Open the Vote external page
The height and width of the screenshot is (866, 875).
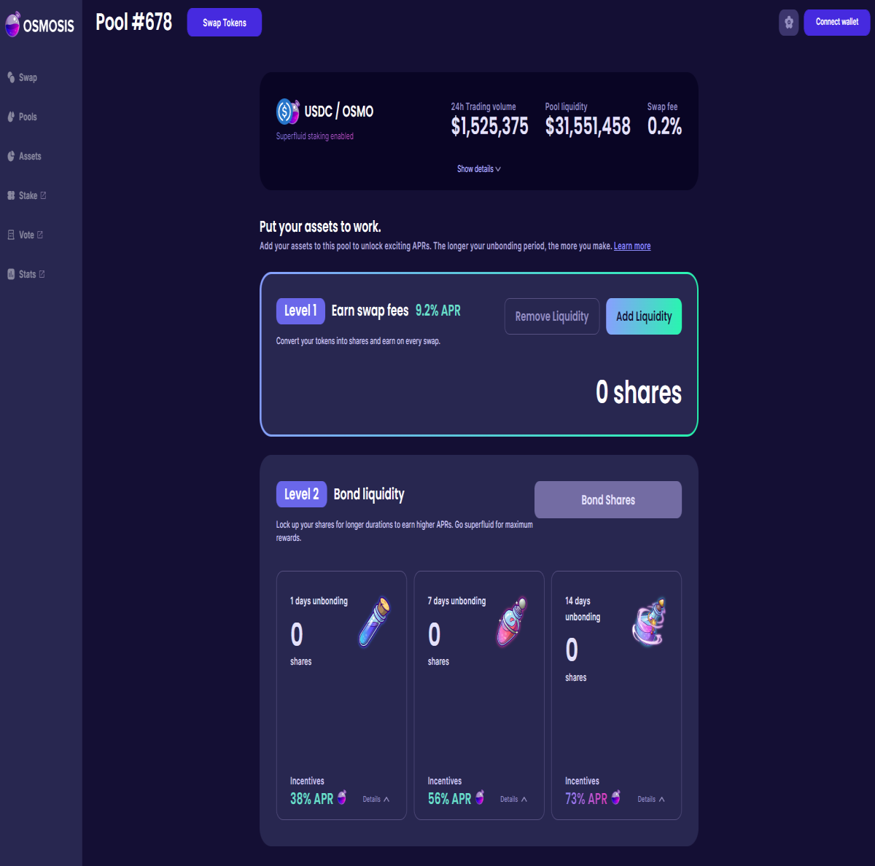(26, 235)
